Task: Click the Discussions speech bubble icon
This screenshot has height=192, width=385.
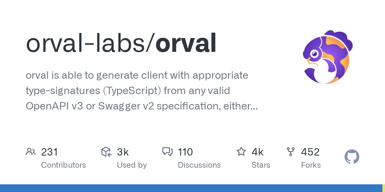Action: coord(167,152)
